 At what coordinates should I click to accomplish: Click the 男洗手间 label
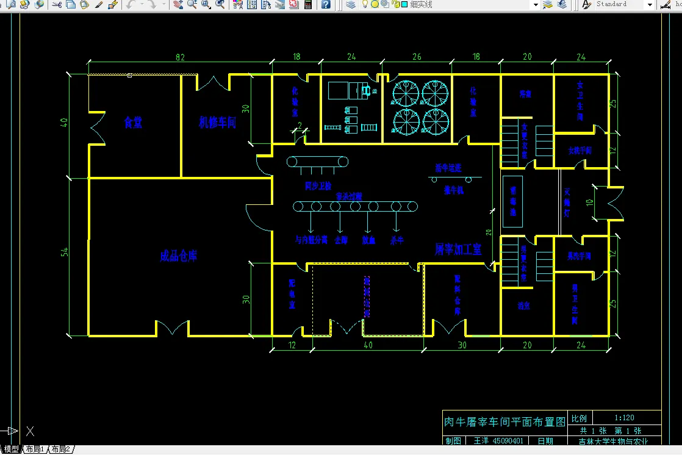point(579,256)
